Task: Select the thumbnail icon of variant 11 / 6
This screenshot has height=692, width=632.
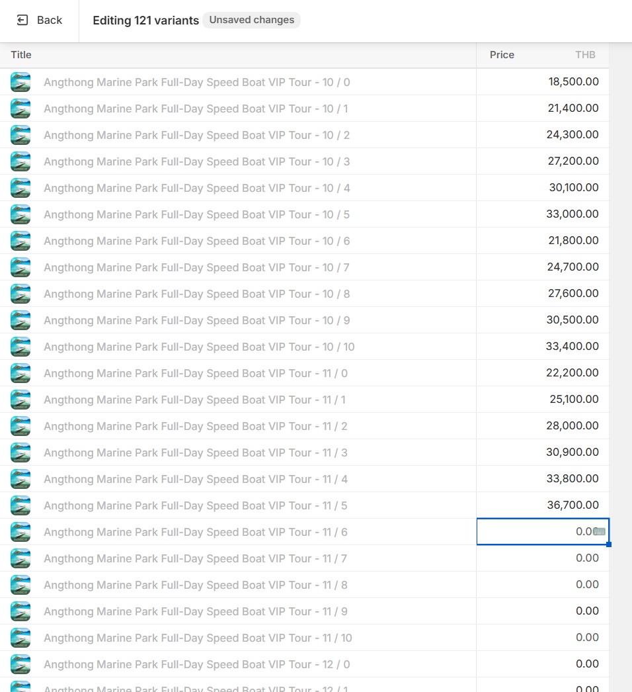Action: pyautogui.click(x=20, y=532)
